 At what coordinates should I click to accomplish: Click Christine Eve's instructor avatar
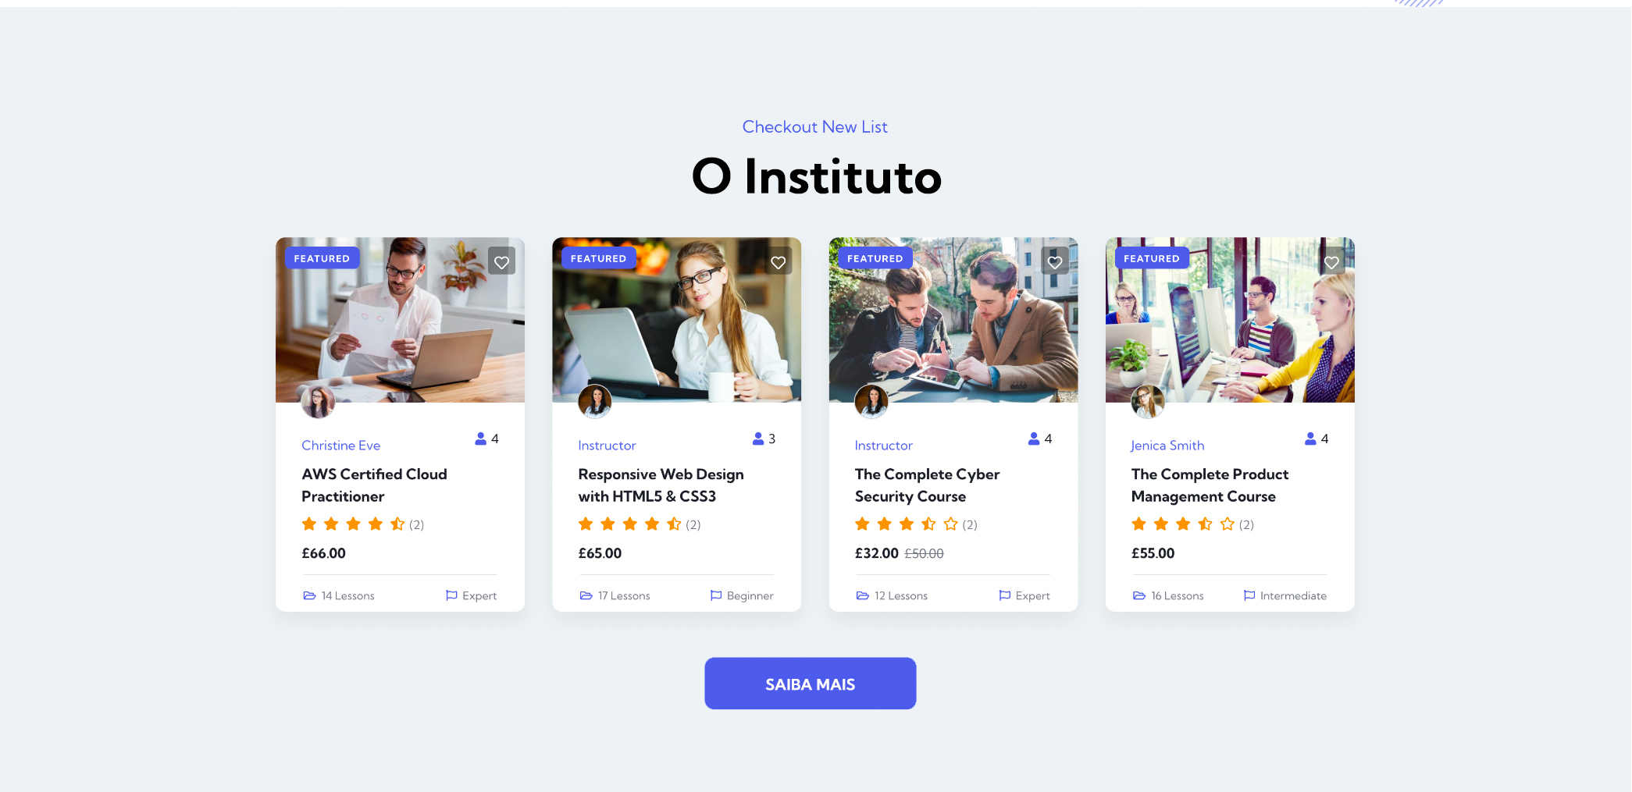pos(318,402)
